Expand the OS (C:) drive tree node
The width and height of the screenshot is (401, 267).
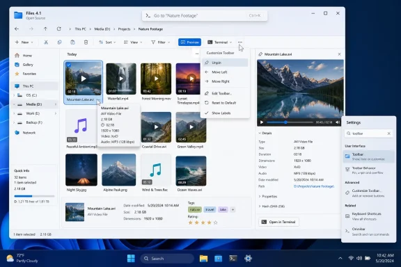[x=14, y=95]
